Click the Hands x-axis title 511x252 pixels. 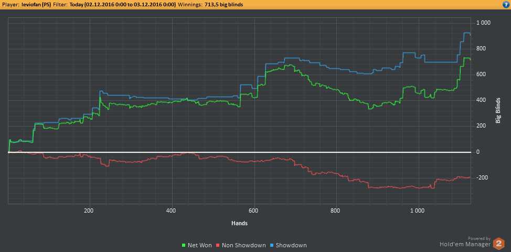coord(239,223)
